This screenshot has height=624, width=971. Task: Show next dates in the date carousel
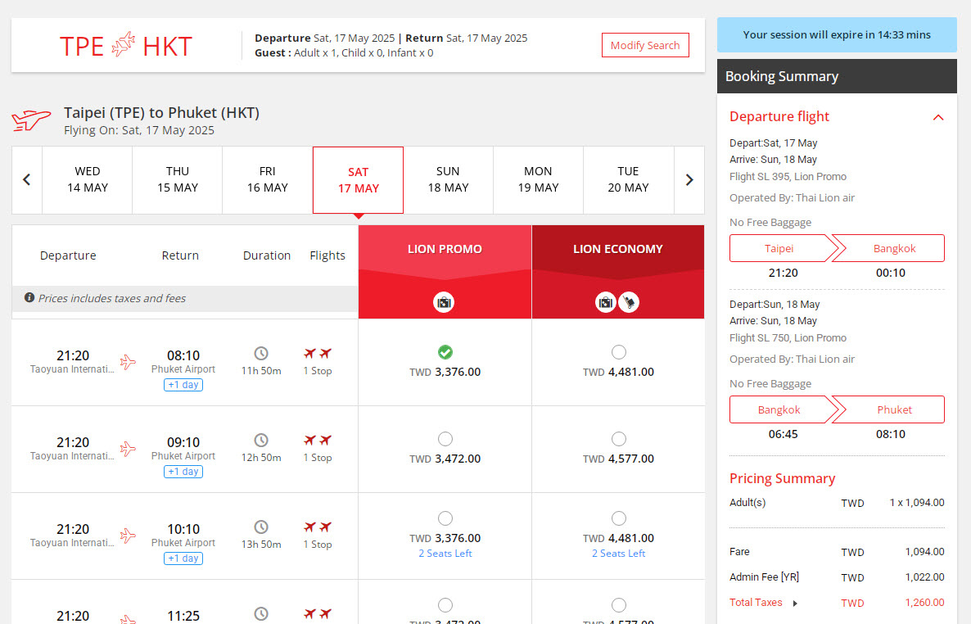coord(689,179)
